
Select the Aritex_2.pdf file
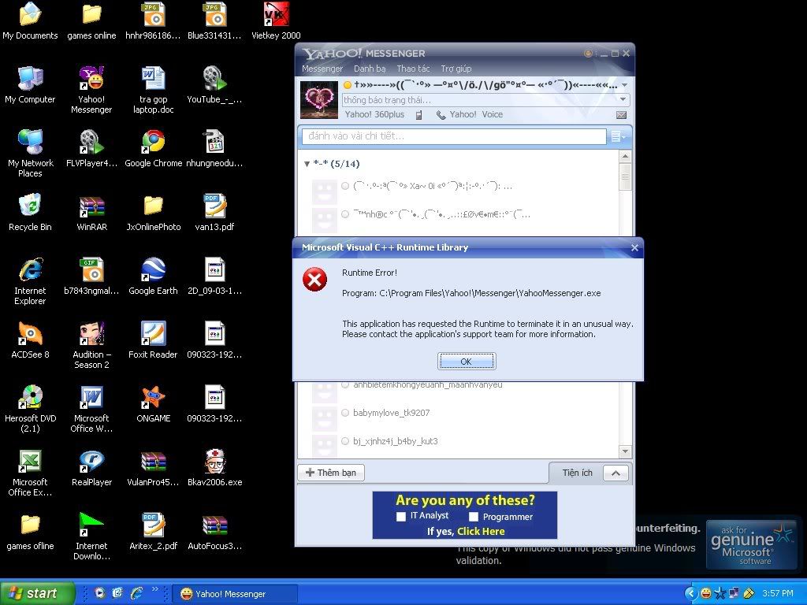(154, 532)
